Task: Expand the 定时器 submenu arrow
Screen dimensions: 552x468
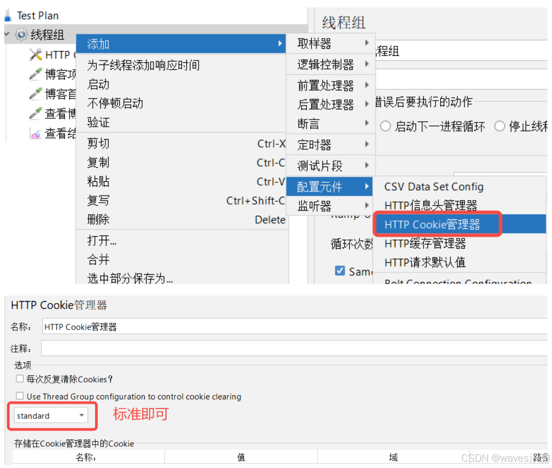Action: pyautogui.click(x=367, y=144)
